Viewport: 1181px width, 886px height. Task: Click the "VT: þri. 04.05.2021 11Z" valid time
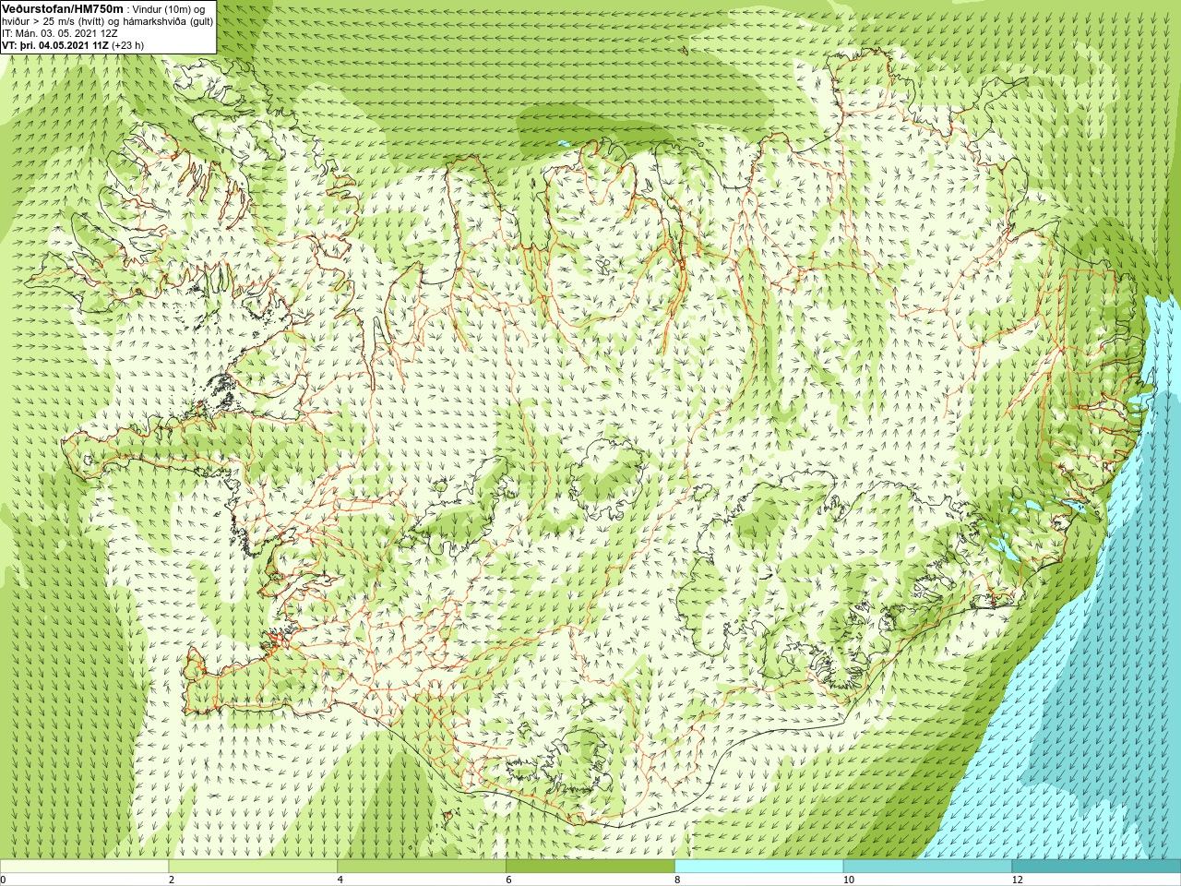[55, 45]
